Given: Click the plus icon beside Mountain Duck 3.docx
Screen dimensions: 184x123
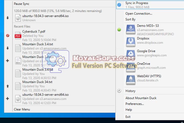Looking at the screenshot, I should (7, 61).
